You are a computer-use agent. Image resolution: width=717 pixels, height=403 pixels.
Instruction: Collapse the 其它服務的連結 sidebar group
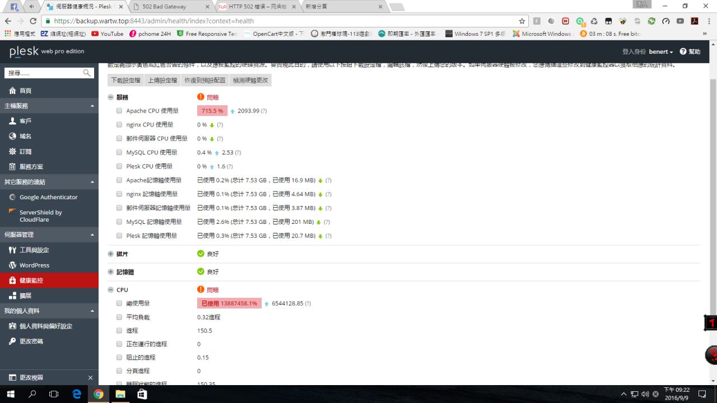point(49,182)
